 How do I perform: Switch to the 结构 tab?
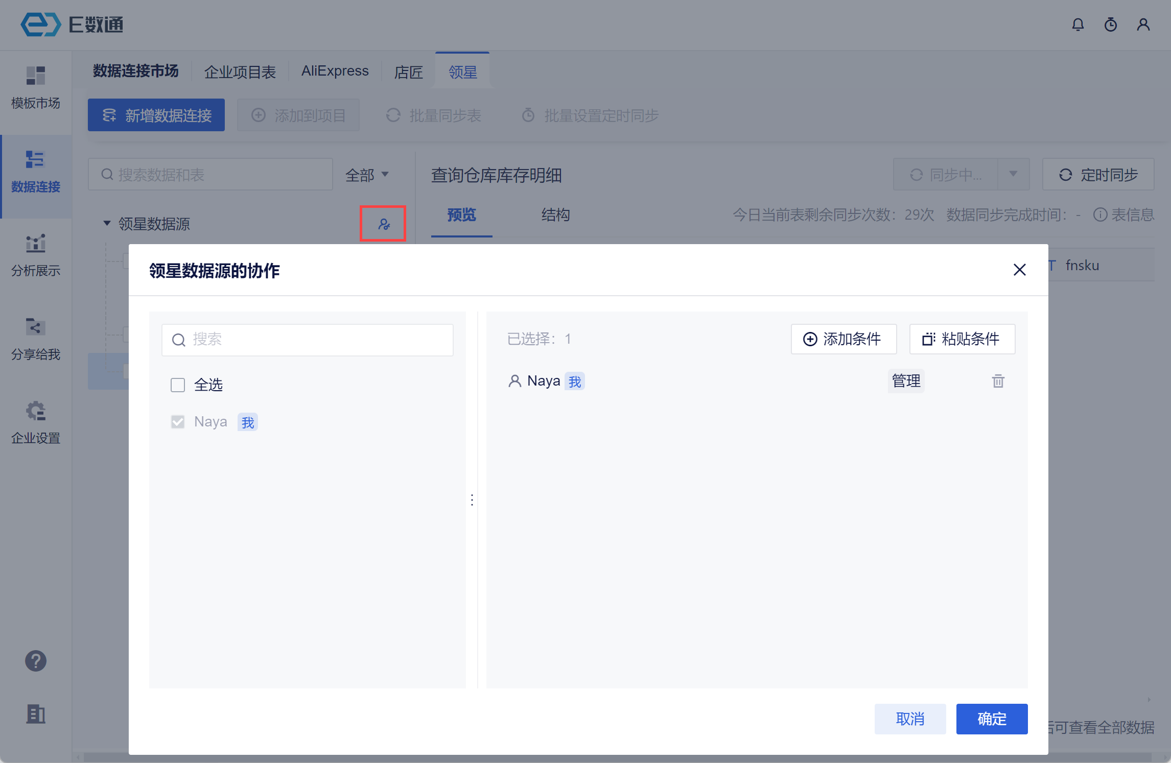pos(555,215)
